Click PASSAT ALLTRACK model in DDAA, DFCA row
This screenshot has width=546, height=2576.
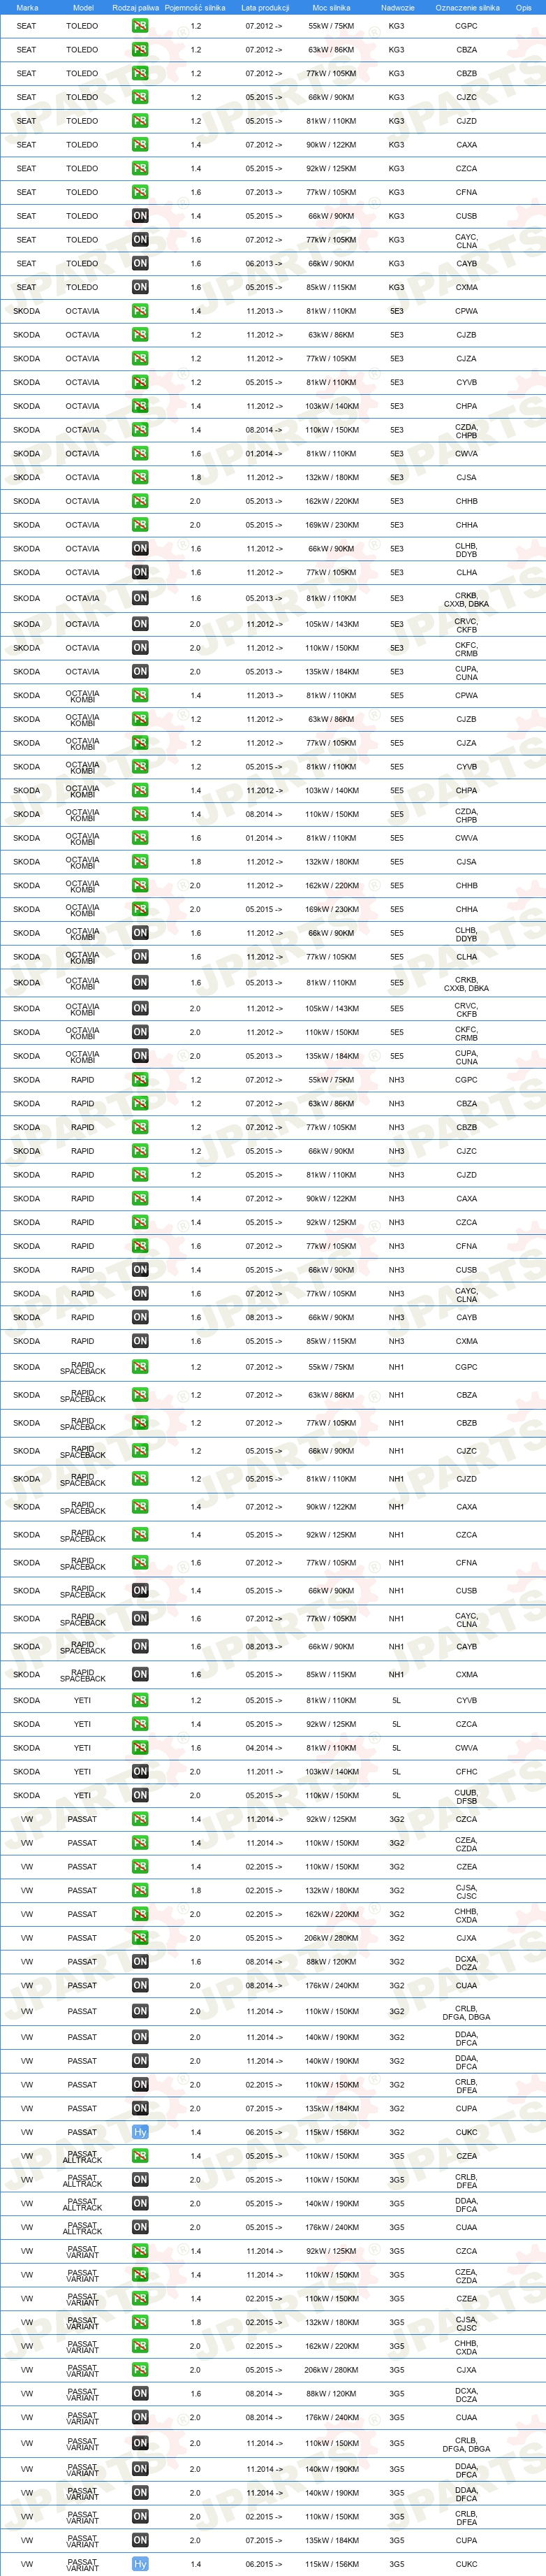coord(83,2204)
